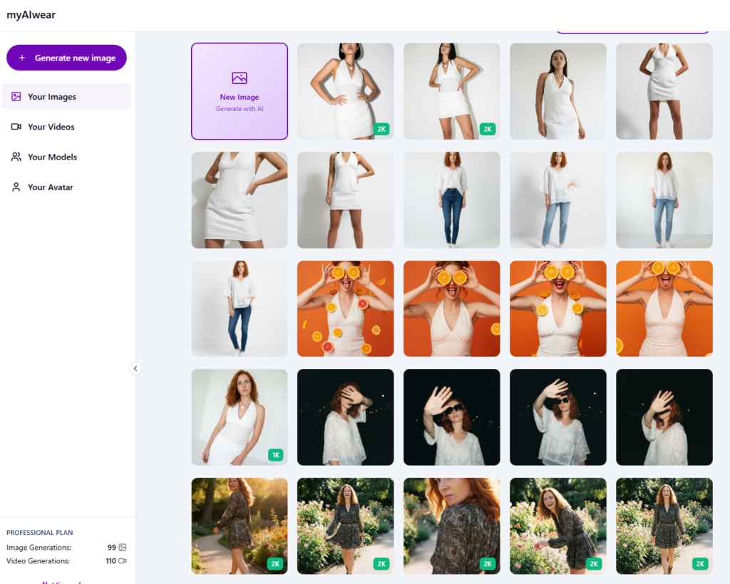Open the Your Videos section
The width and height of the screenshot is (730, 584).
tap(51, 127)
